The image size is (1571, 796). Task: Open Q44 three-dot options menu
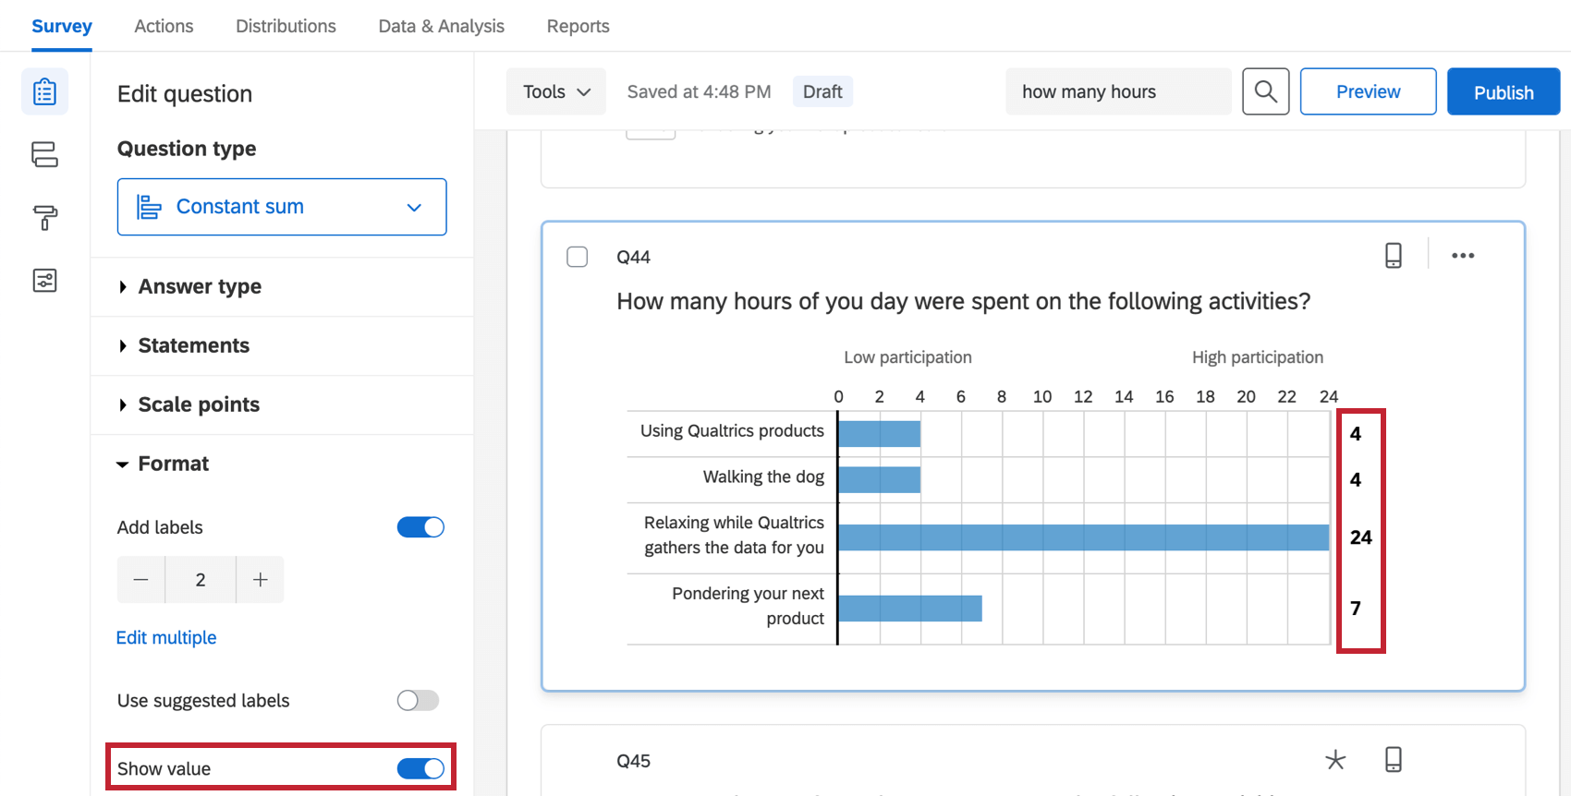click(1463, 256)
